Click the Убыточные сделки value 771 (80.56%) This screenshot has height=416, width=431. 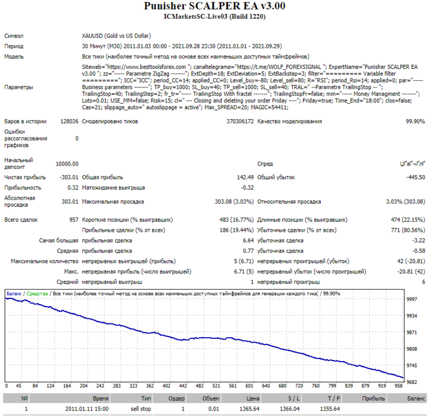pos(408,230)
